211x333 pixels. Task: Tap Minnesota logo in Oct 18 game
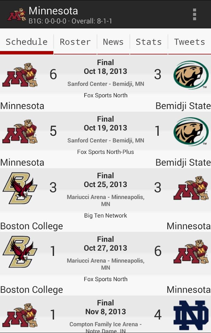pyautogui.click(x=20, y=75)
